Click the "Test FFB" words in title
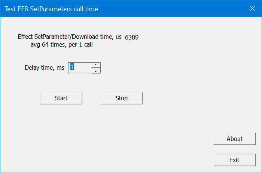 (x=16, y=9)
